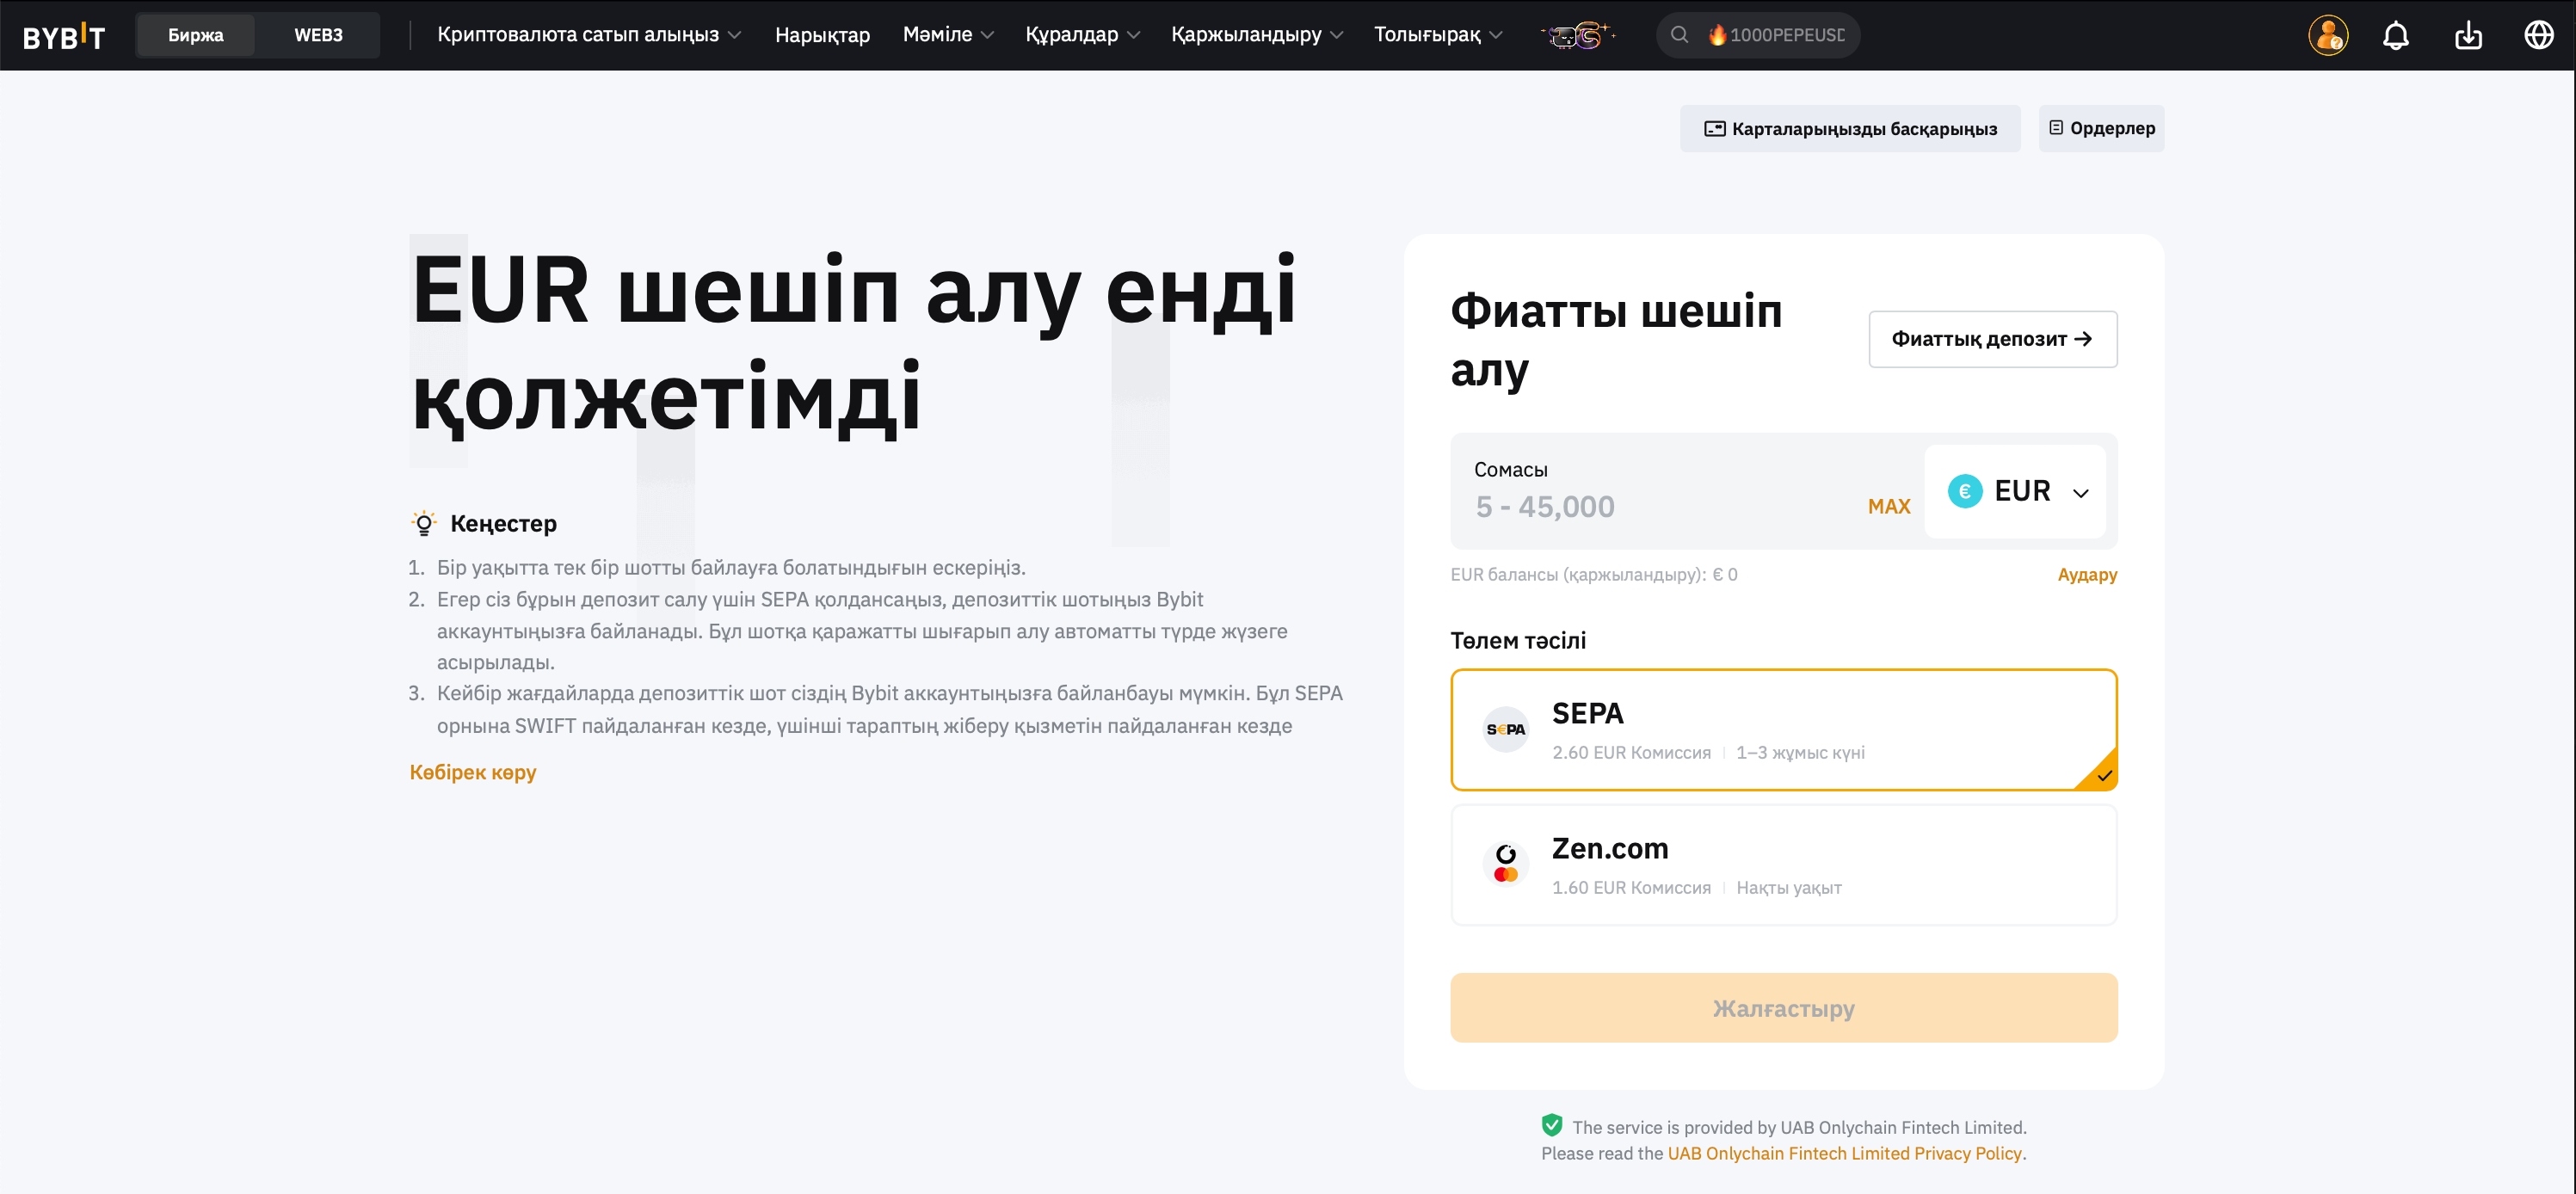2576x1194 pixels.
Task: Click the MAX amount link
Action: (1888, 506)
